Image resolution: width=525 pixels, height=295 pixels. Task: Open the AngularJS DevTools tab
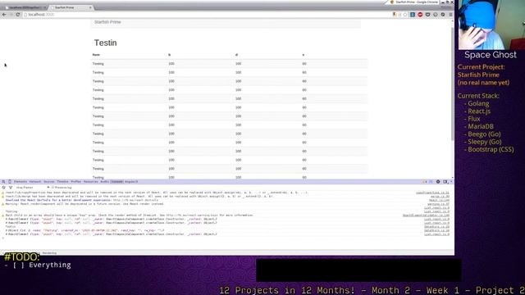131,182
